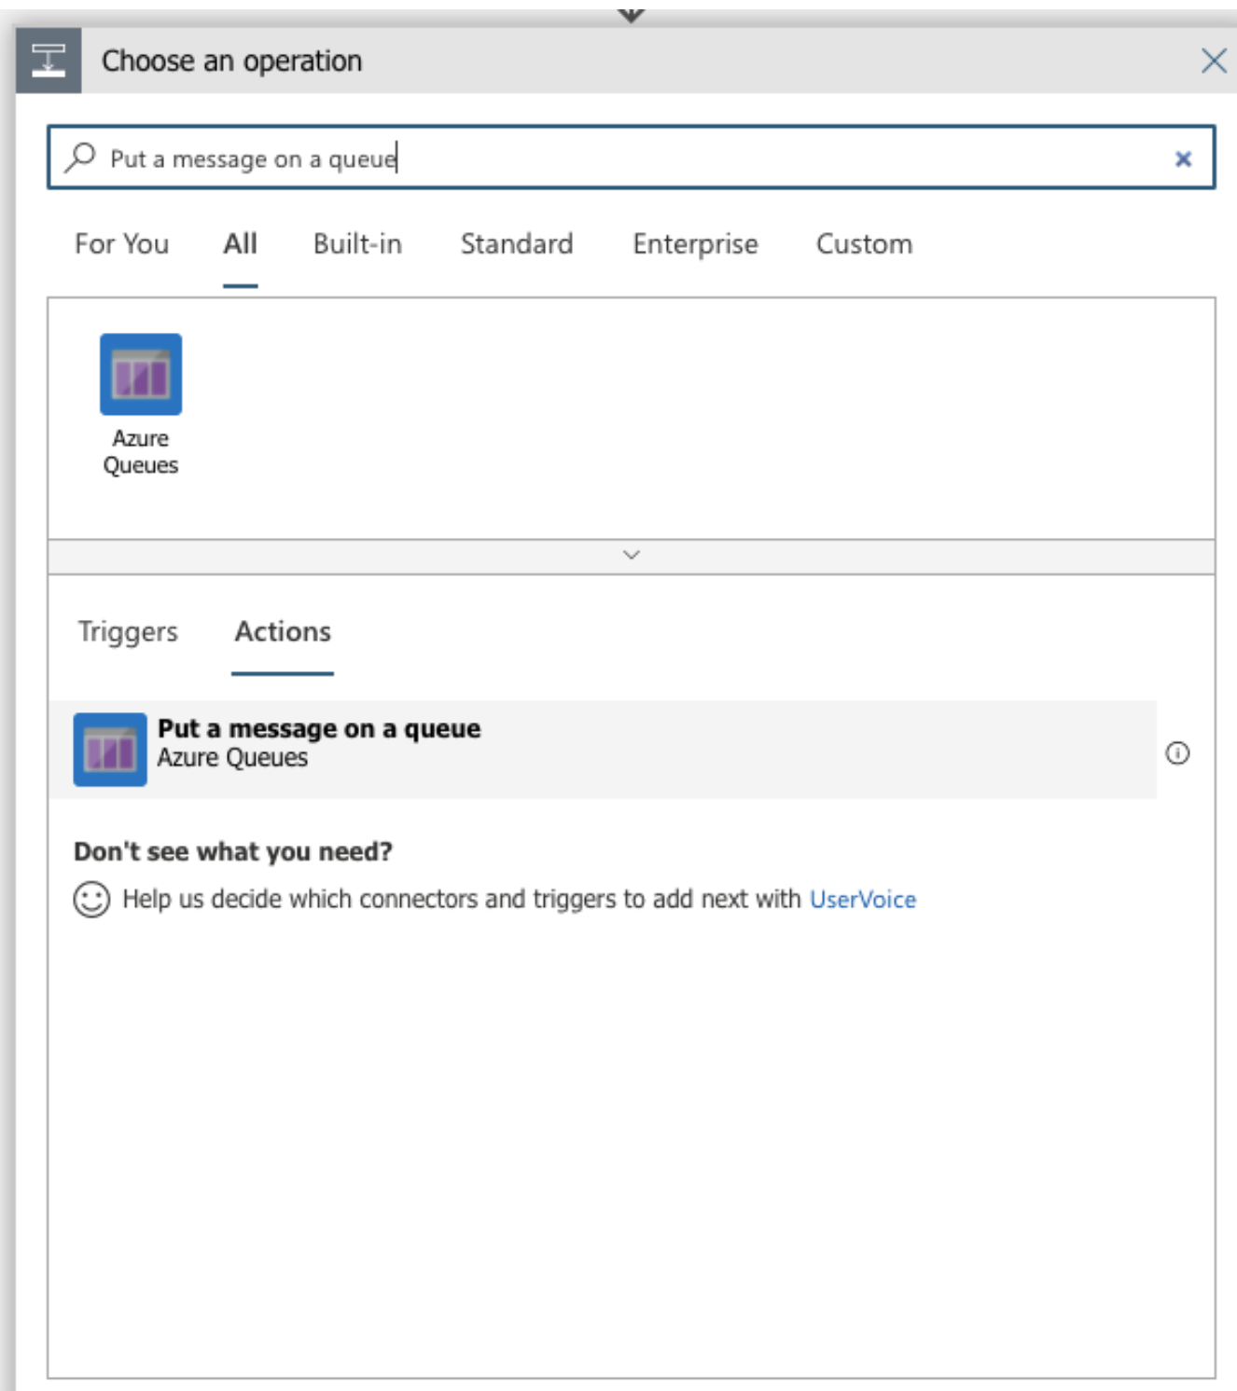This screenshot has width=1237, height=1391.
Task: Click the search magnifier icon
Action: point(80,158)
